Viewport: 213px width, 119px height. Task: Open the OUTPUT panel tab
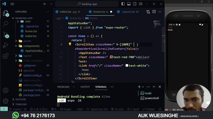(85, 87)
